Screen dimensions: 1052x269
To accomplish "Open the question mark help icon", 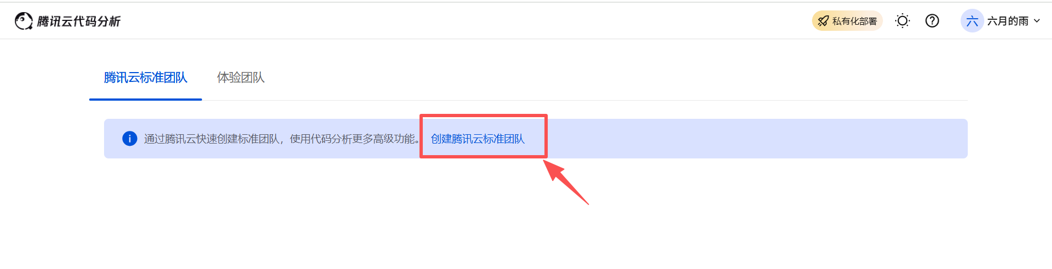I will [x=932, y=21].
